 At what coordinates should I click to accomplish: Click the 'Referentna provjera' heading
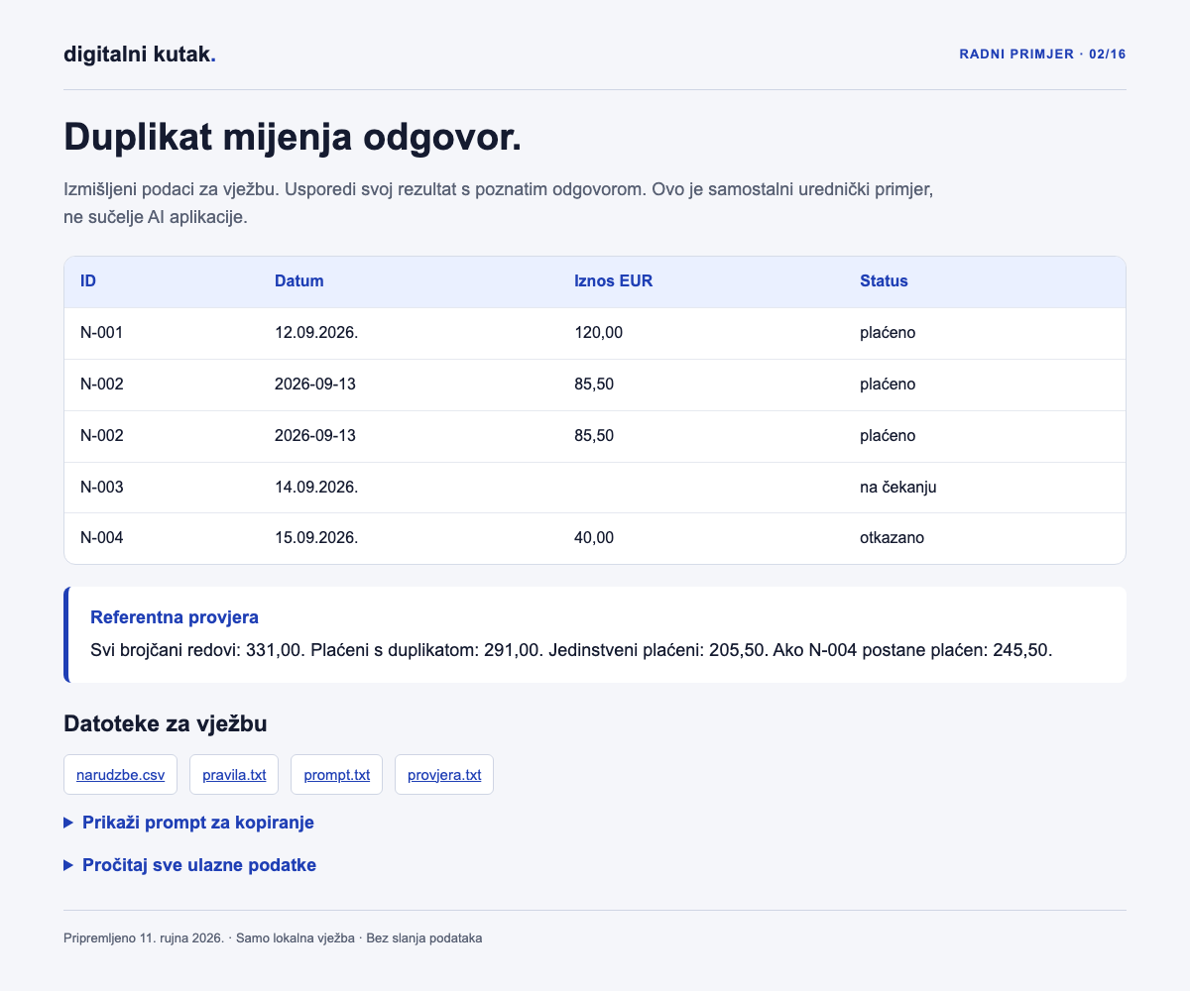(175, 617)
